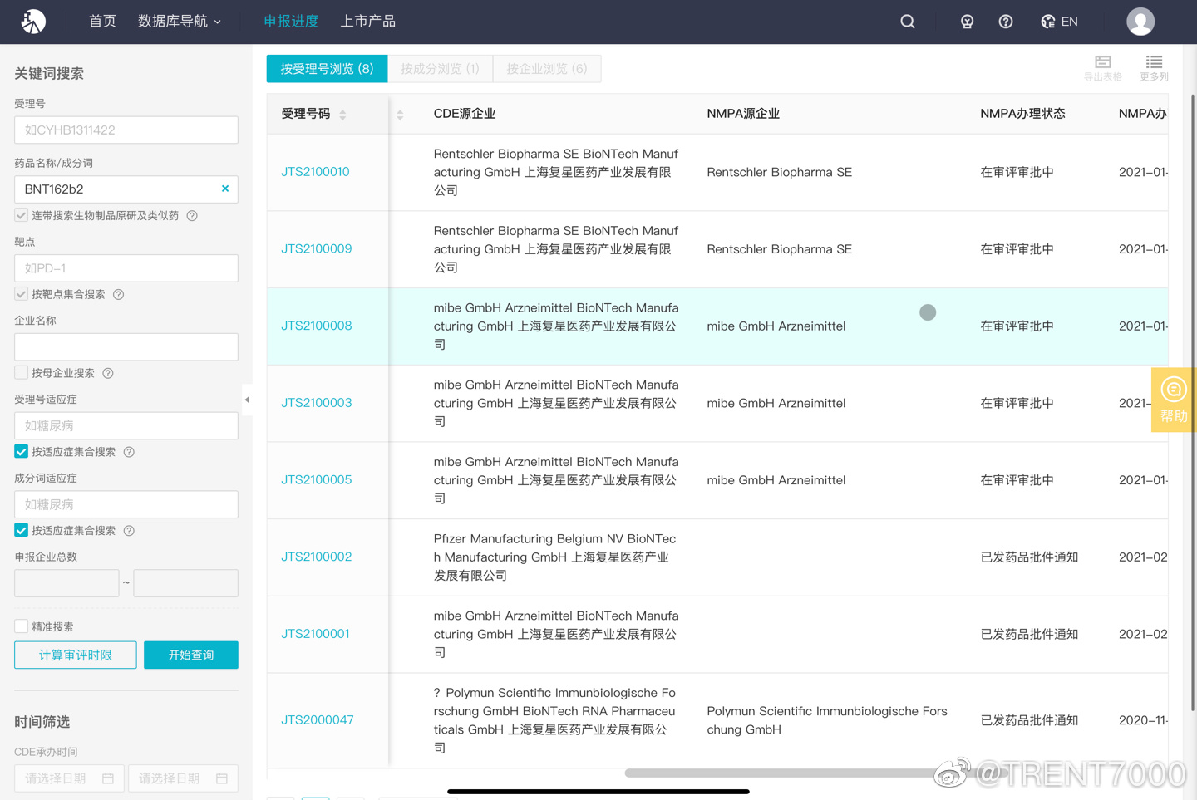Image resolution: width=1197 pixels, height=800 pixels.
Task: Click the site logo icon
Action: (33, 22)
